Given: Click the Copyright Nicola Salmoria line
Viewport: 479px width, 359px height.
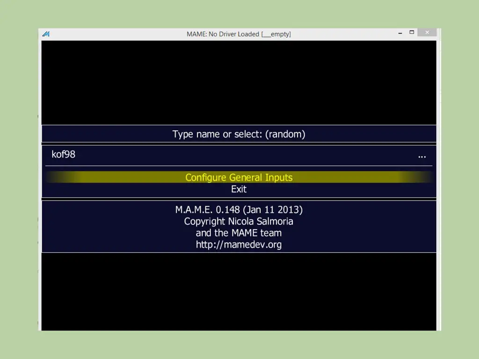Looking at the screenshot, I should tap(239, 221).
